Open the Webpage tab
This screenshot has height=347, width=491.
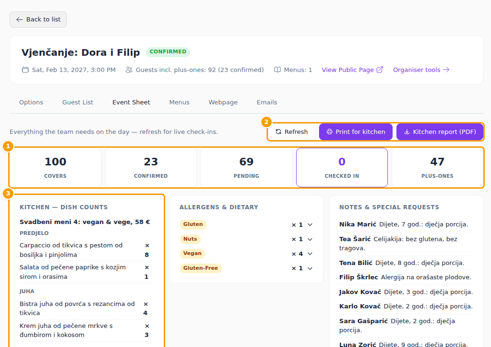(x=223, y=102)
